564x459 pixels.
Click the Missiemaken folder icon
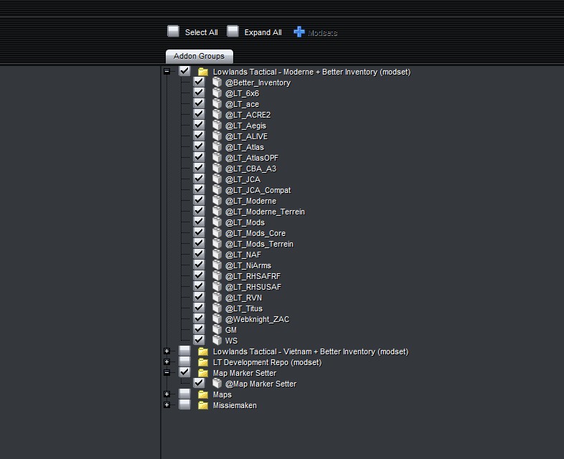pyautogui.click(x=203, y=405)
